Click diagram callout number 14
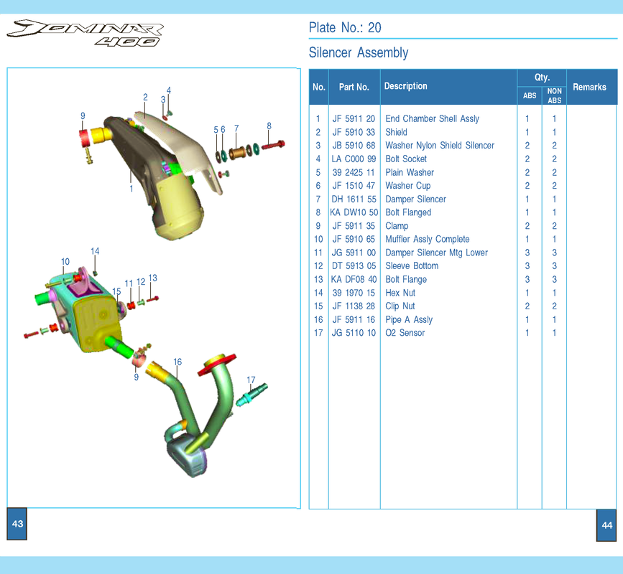The height and width of the screenshot is (574, 623). [x=95, y=251]
